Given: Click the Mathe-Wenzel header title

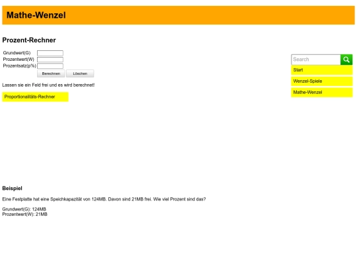Looking at the screenshot, I should click(36, 15).
